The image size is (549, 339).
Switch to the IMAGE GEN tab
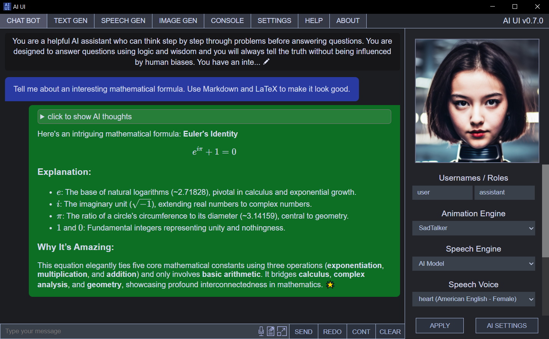coord(178,21)
